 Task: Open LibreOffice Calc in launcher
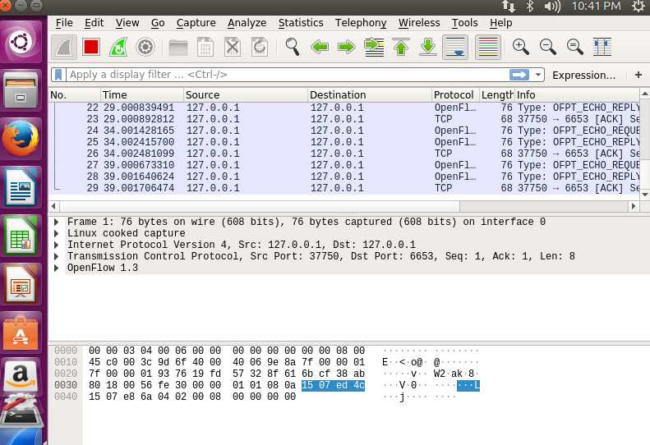point(21,236)
